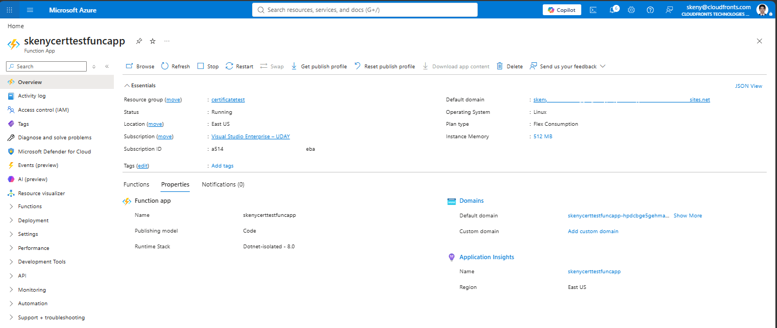Viewport: 777px width, 328px height.
Task: Click Browse in the toolbar
Action: 140,66
